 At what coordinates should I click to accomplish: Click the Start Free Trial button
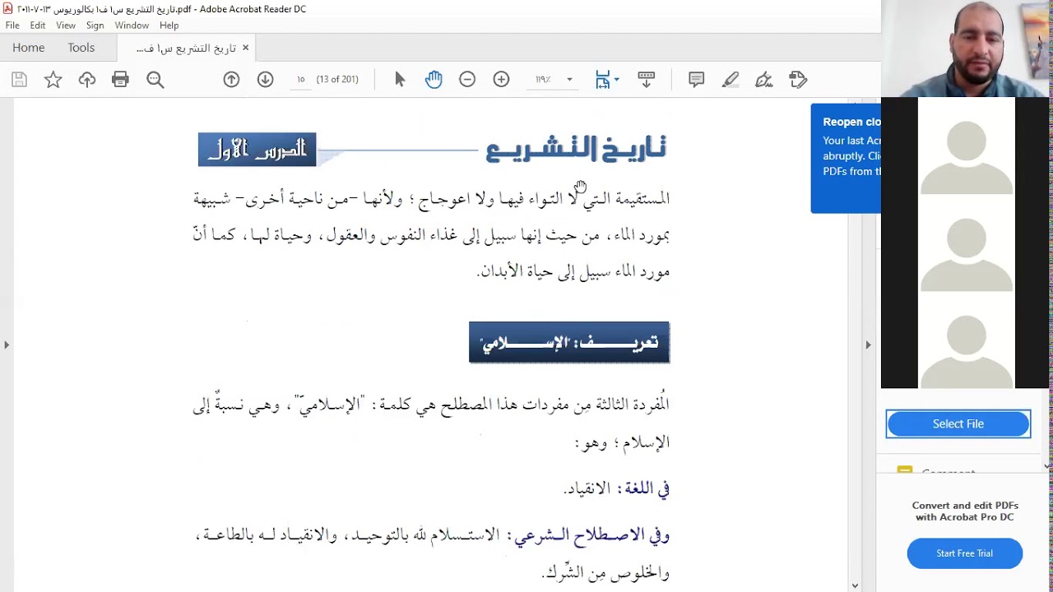[x=965, y=553]
